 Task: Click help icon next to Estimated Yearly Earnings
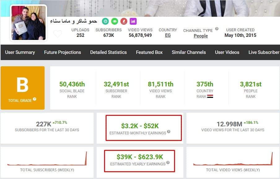click(168, 163)
